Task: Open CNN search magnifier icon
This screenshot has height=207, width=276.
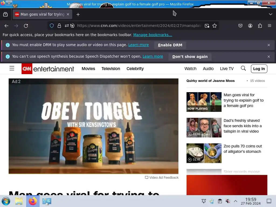Action: (x=243, y=68)
